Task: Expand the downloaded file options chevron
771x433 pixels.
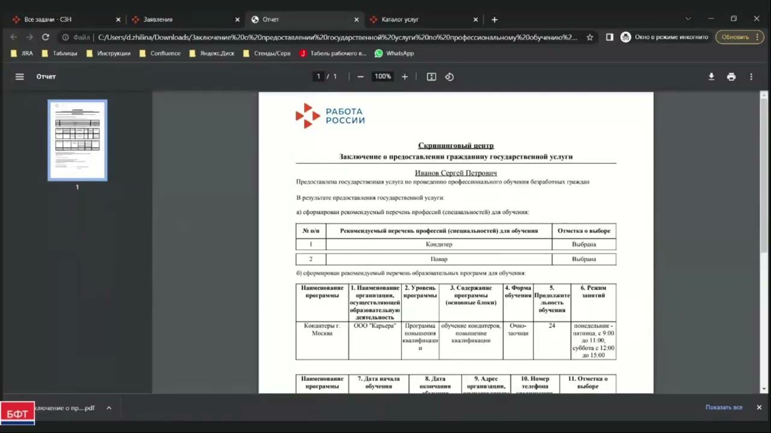Action: 109,408
